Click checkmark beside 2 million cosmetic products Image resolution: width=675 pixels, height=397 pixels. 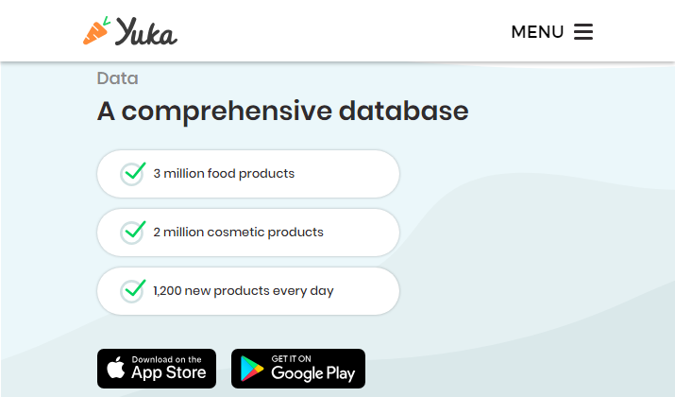(132, 232)
